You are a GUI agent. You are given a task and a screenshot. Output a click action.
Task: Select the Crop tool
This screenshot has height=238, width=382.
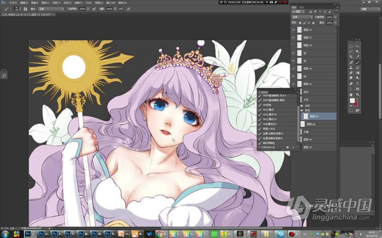tap(351, 57)
